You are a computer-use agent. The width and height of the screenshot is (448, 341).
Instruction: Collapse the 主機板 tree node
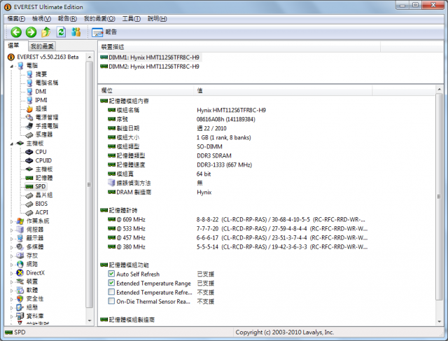tap(12, 144)
